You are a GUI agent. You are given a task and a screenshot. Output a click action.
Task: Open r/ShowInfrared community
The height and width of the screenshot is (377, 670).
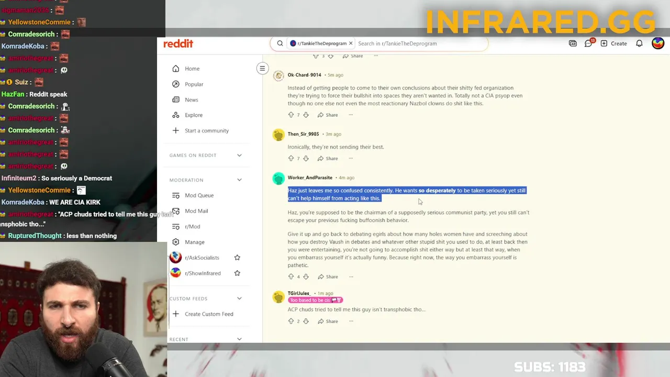click(203, 273)
